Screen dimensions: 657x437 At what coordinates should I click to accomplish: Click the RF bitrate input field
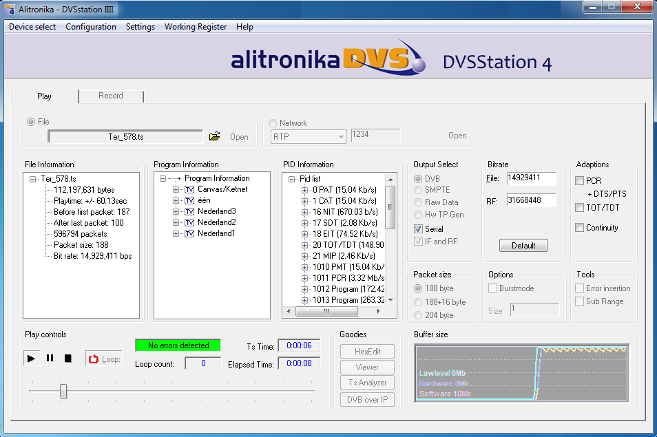click(530, 200)
